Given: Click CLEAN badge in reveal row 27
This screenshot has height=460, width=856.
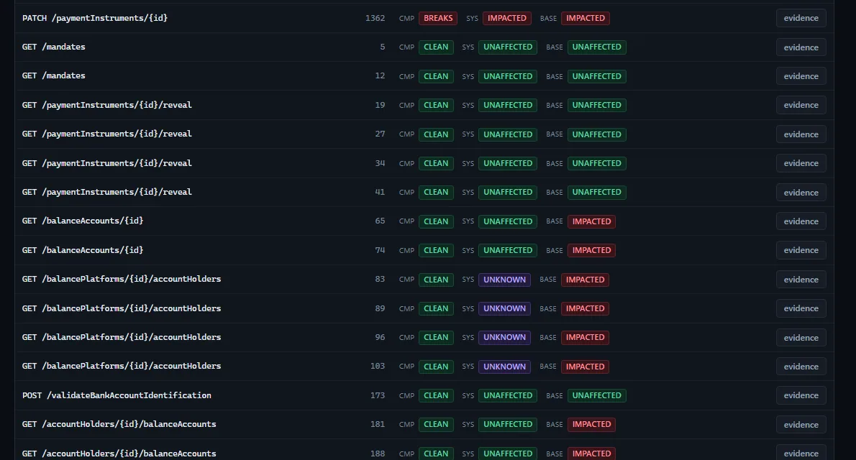Looking at the screenshot, I should tap(436, 134).
